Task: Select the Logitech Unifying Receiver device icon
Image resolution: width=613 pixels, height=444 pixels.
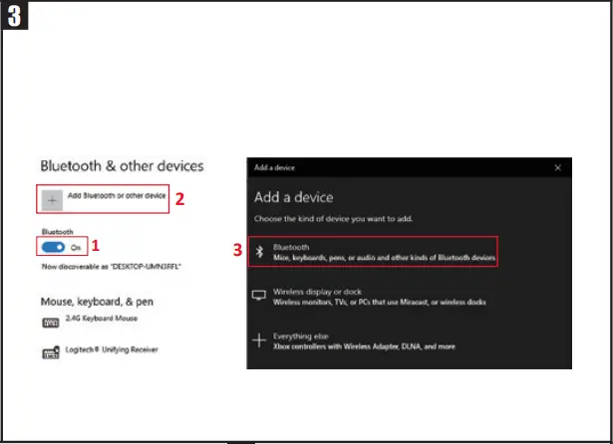Action: pyautogui.click(x=51, y=352)
